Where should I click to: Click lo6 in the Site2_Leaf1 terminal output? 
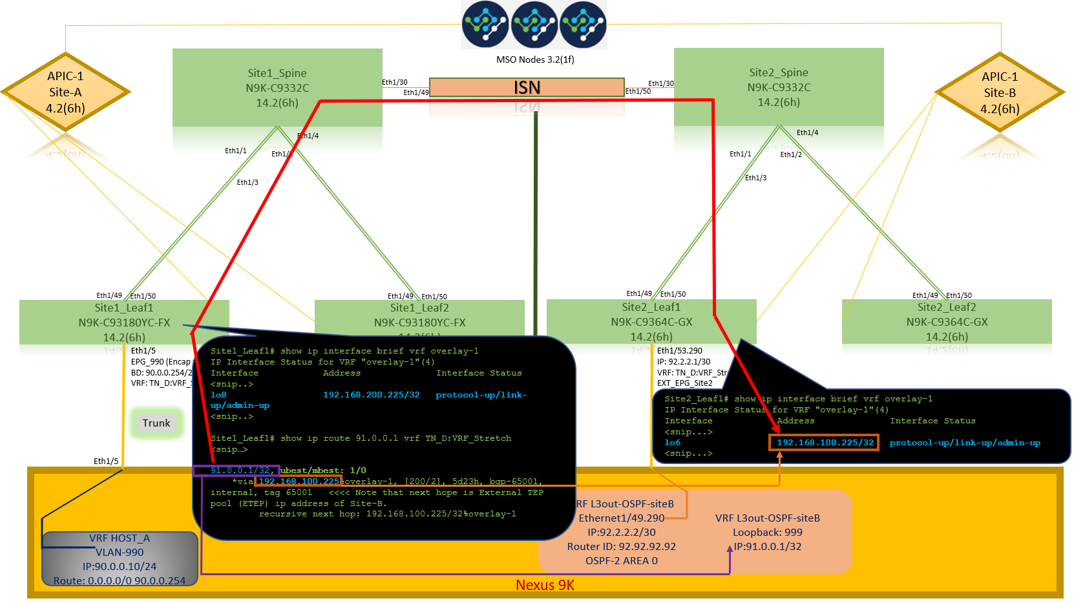673,443
